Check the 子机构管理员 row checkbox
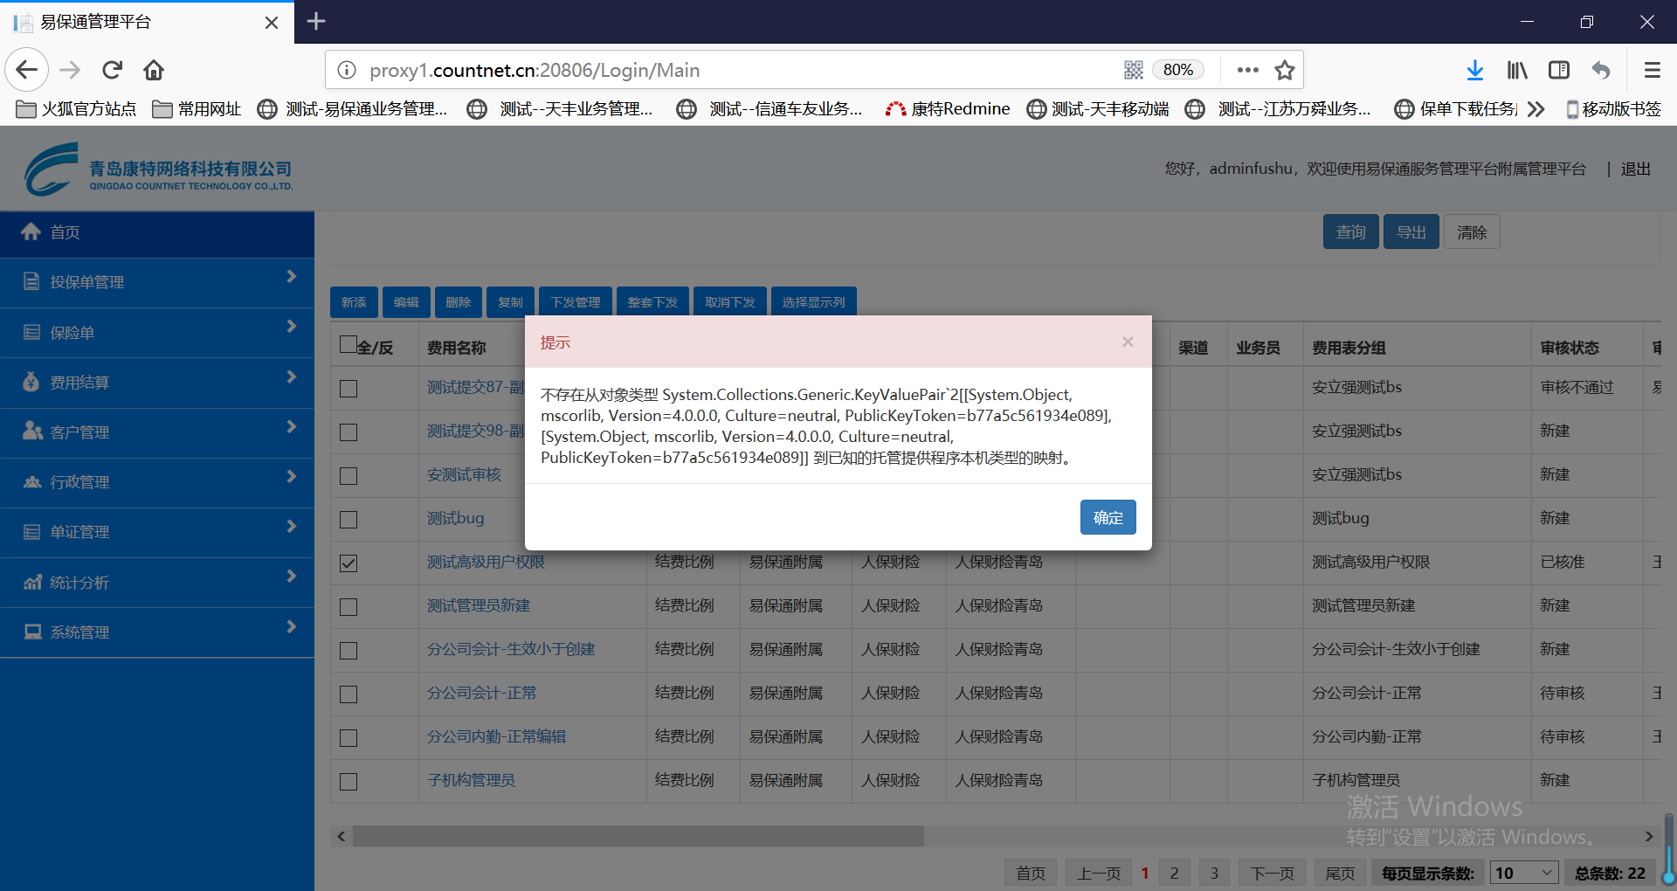 [349, 782]
